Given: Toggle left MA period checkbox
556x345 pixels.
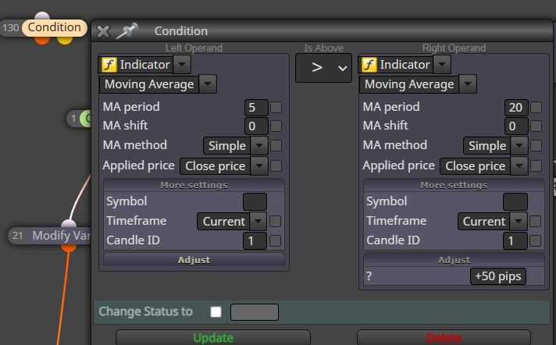Looking at the screenshot, I should (x=276, y=108).
